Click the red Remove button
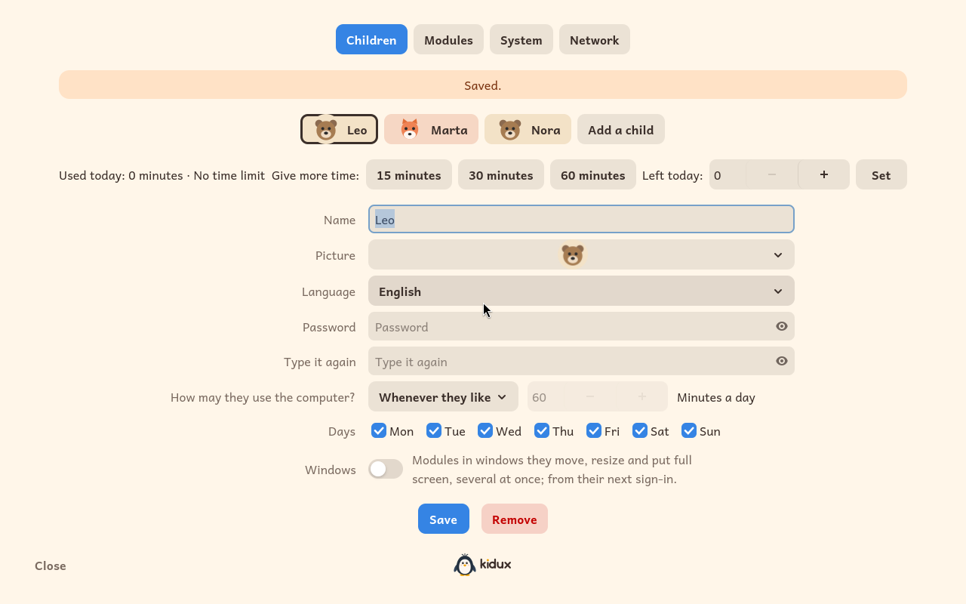Image resolution: width=966 pixels, height=604 pixels. [515, 519]
